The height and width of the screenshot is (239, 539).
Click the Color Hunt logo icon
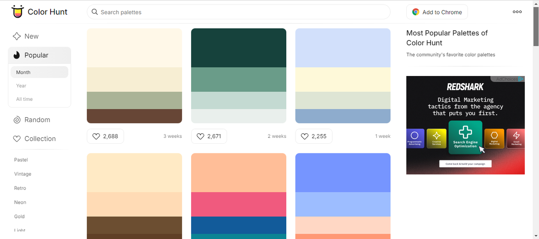tap(17, 12)
